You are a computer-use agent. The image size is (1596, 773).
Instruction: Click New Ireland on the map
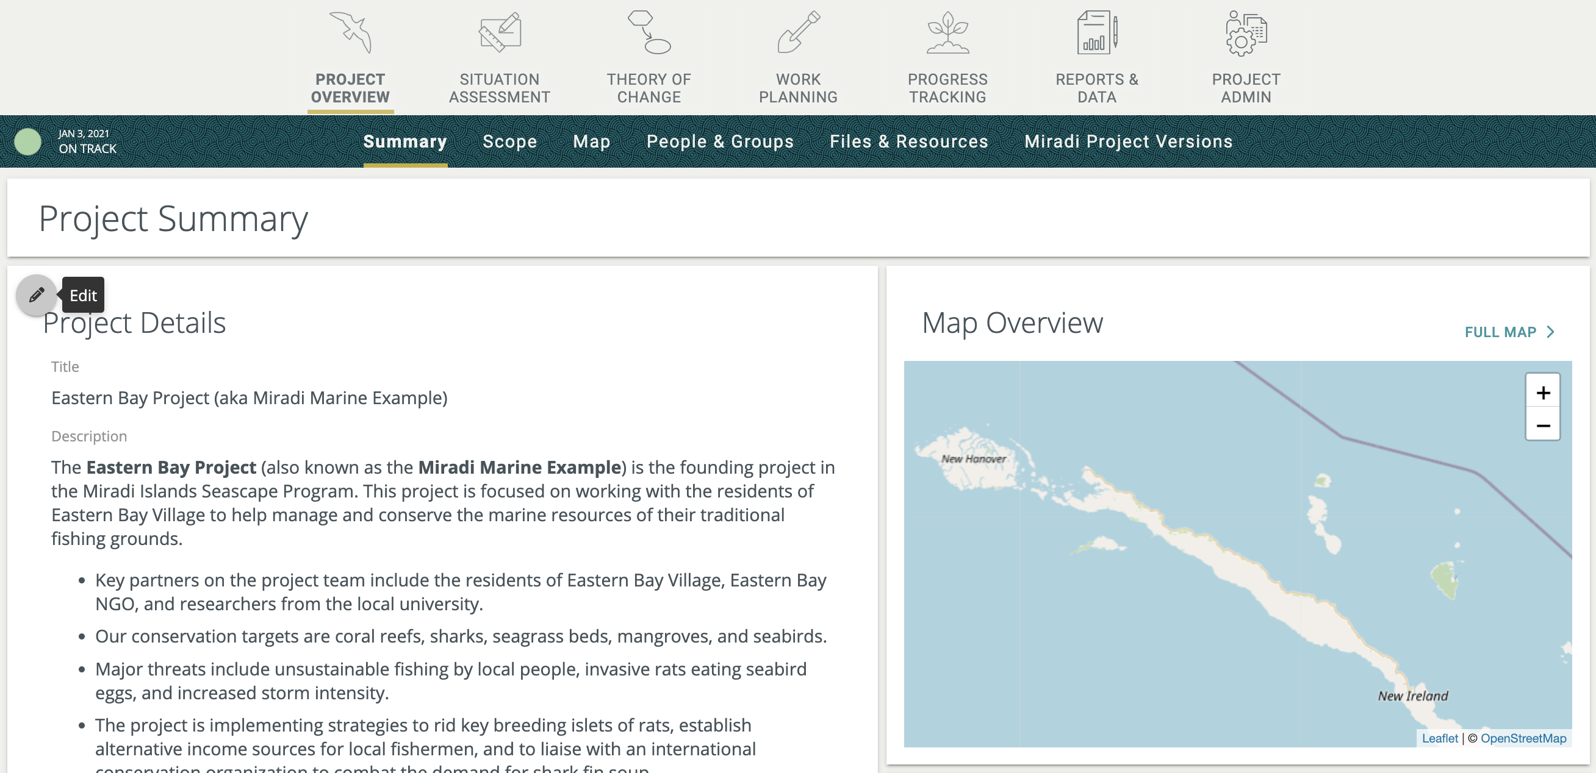[x=1412, y=695]
